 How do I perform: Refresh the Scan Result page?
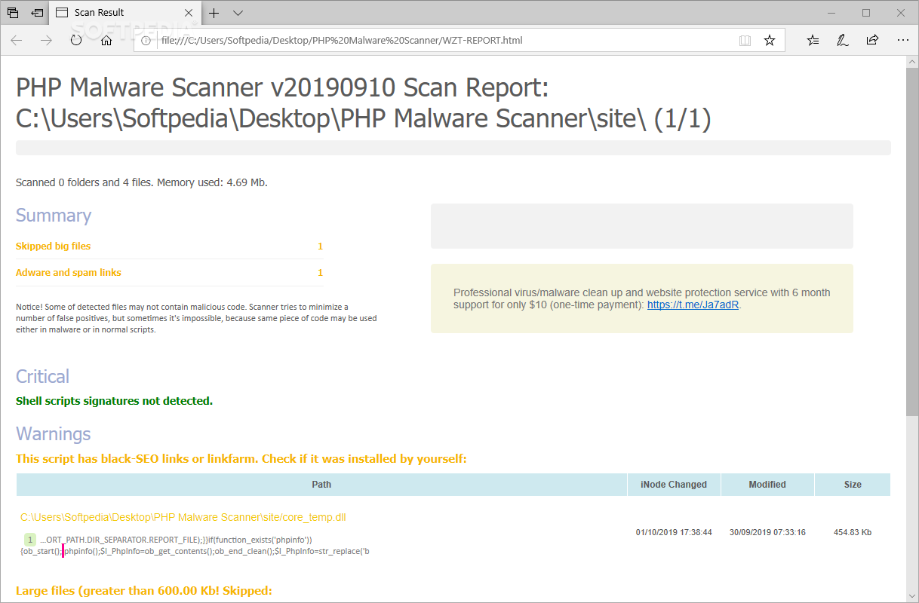point(76,41)
